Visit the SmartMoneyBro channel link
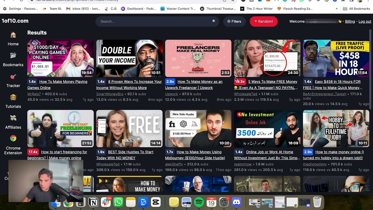 [110, 94]
